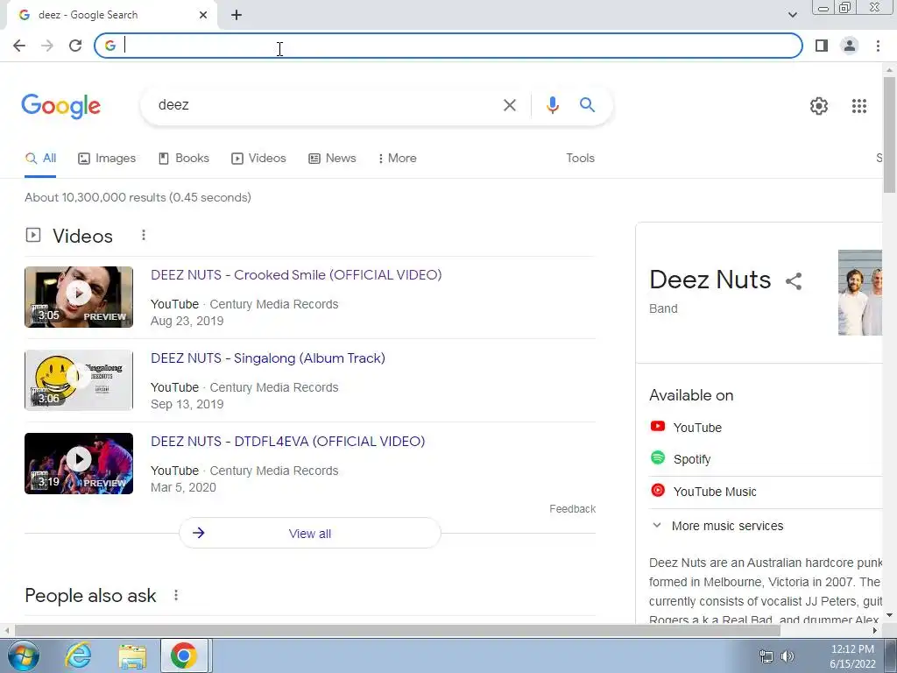
Task: Play the DTDFL4EVA video thumbnail
Action: (x=79, y=464)
